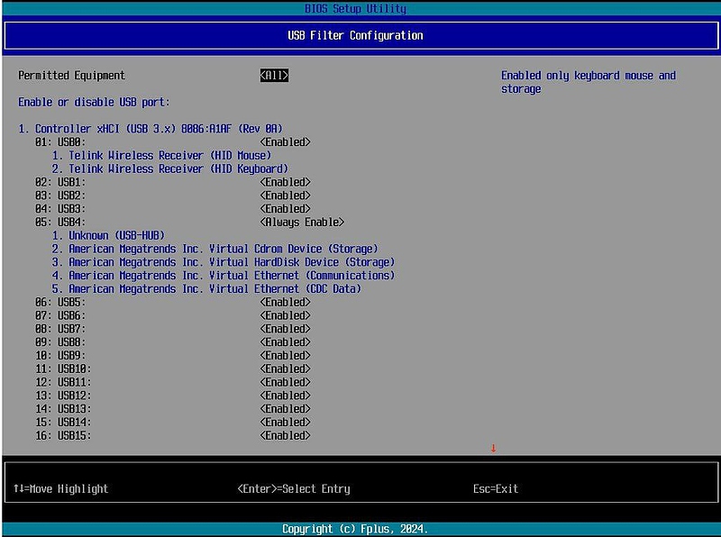
Task: Change USB3 port Enabled option
Action: tap(285, 209)
